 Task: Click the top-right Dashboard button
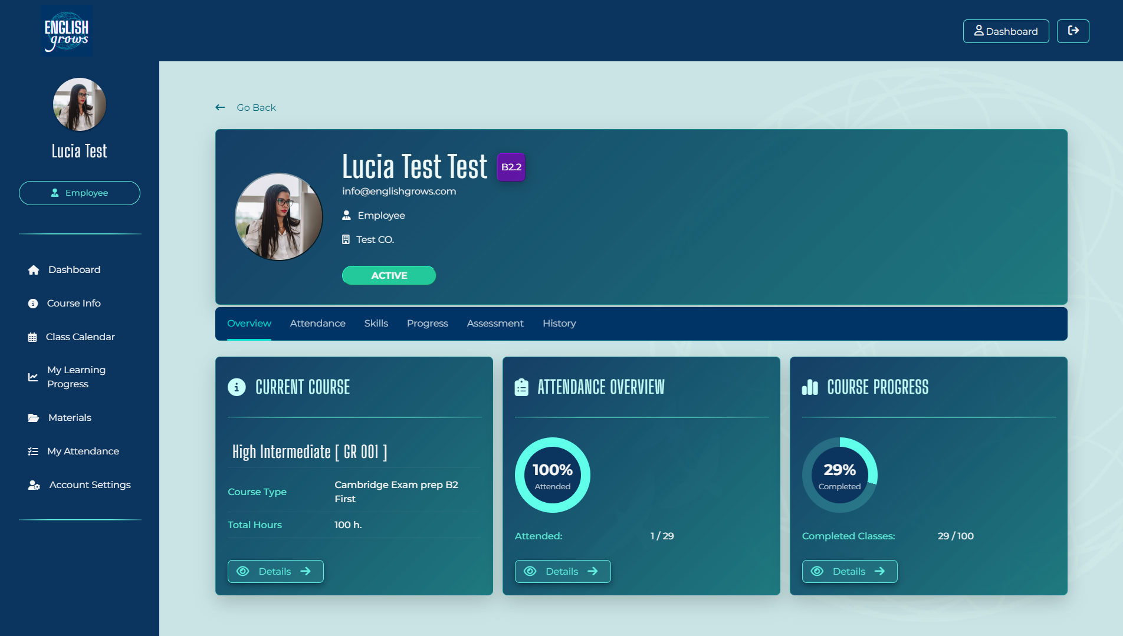1006,31
